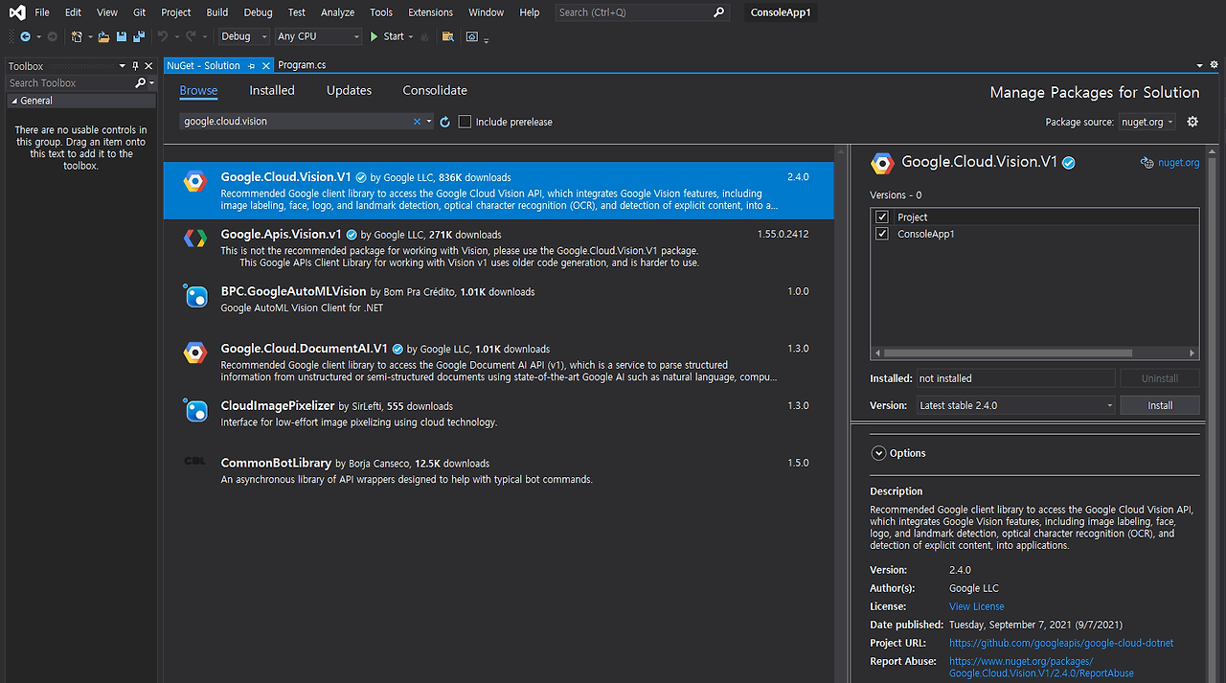This screenshot has height=683, width=1226.
Task: Open the Debug configuration dropdown
Action: point(244,36)
